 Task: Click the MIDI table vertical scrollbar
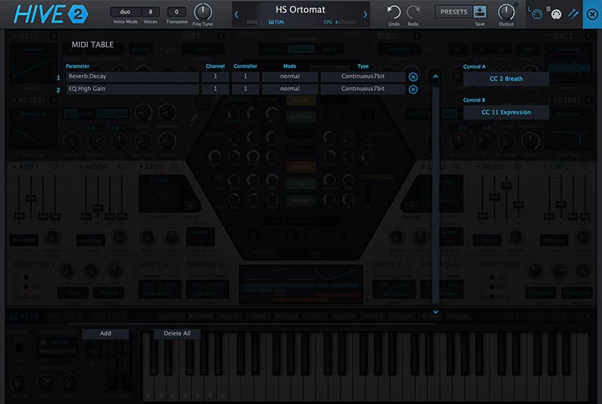pyautogui.click(x=436, y=194)
